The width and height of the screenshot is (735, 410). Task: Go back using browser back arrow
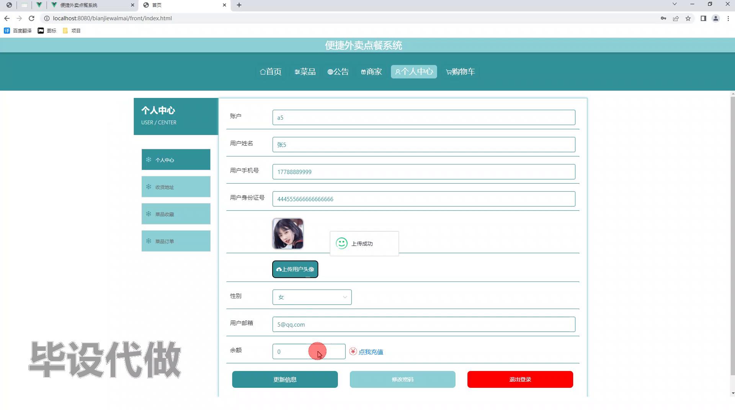pos(7,18)
